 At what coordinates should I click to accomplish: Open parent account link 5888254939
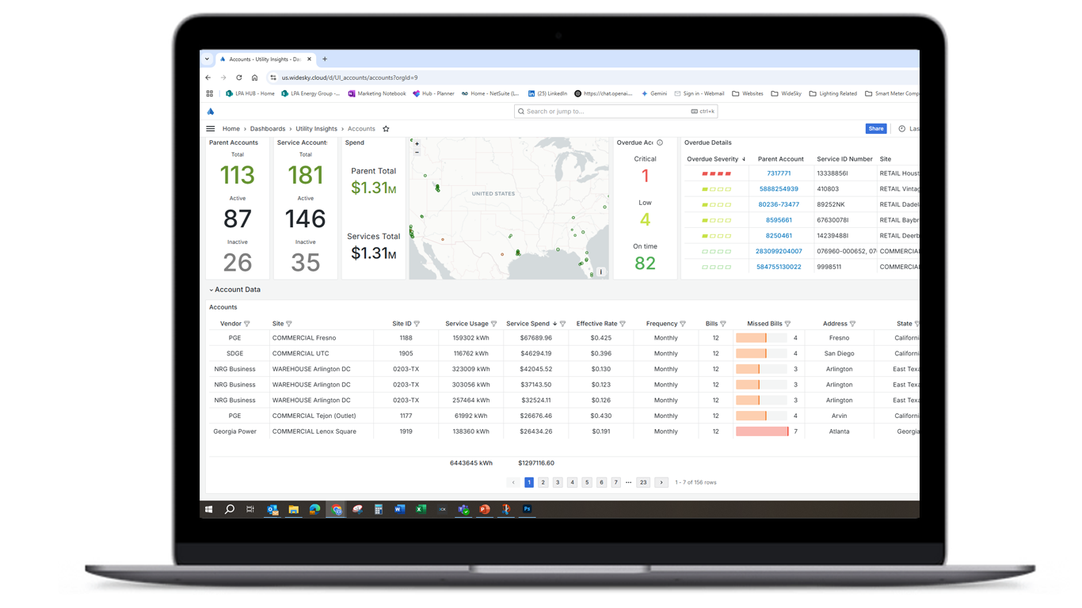(779, 189)
